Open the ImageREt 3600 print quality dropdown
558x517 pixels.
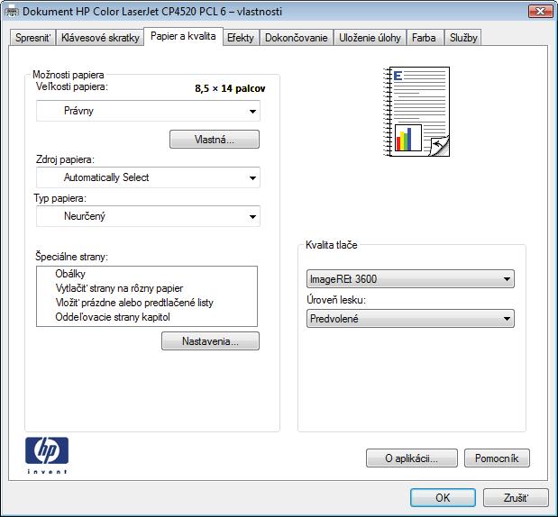(x=410, y=279)
